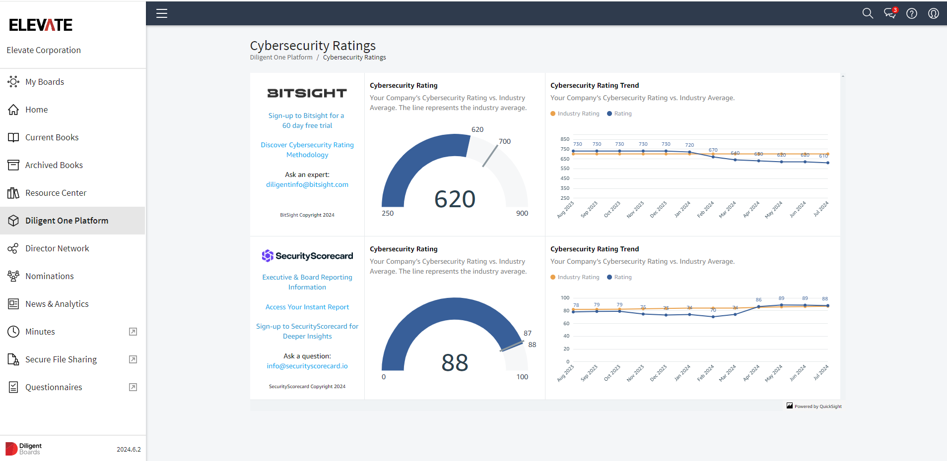
Task: Click the Archived Books box icon
Action: (13, 165)
